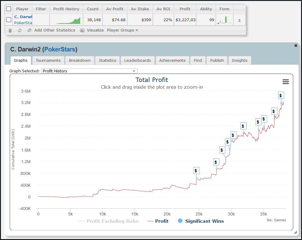Click the refresh arrows icon
Viewport: 302px width, 240px height.
point(20,30)
